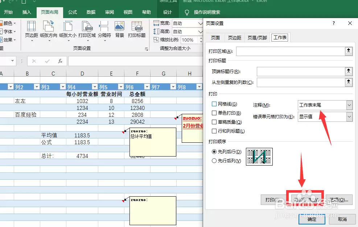Click the fx insert function icon

point(60,61)
